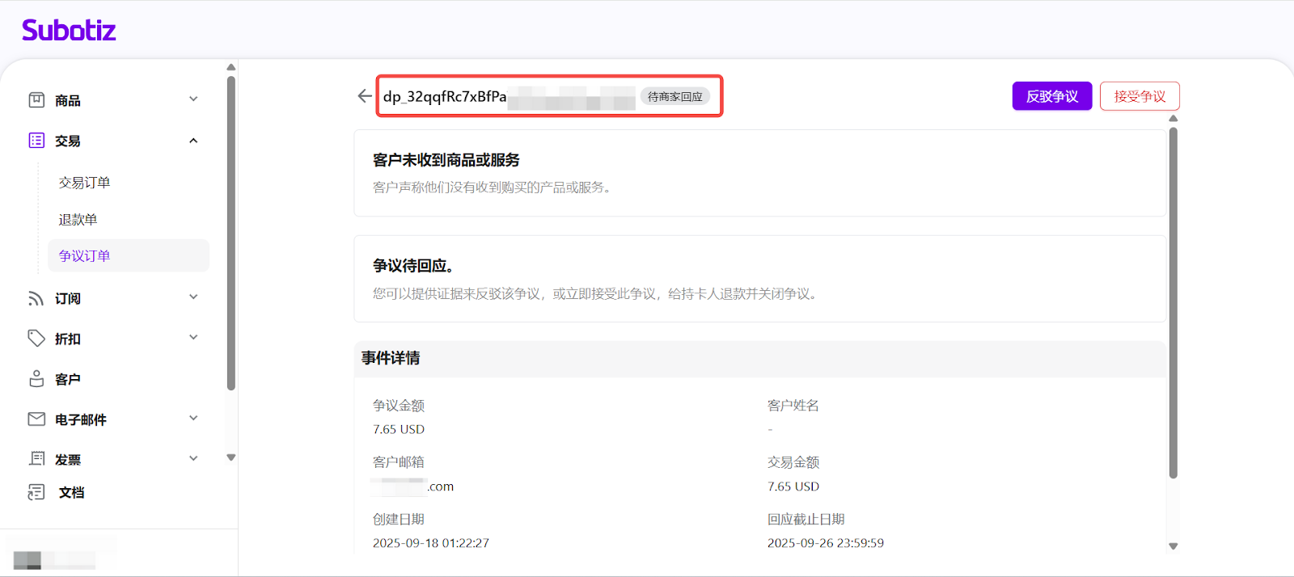The width and height of the screenshot is (1294, 577).
Task: Expand the 电子邮件 submenu chevron
Action: 193,419
